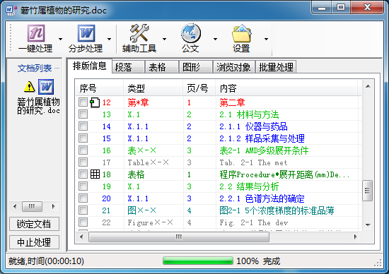
Task: Open the 批量处理 tab
Action: [276, 67]
